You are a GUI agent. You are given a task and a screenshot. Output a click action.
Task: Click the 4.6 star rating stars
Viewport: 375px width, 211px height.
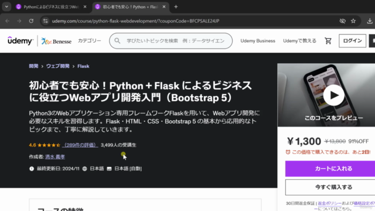[x=49, y=145]
